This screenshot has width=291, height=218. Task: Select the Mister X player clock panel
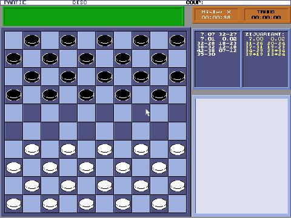[x=216, y=15]
